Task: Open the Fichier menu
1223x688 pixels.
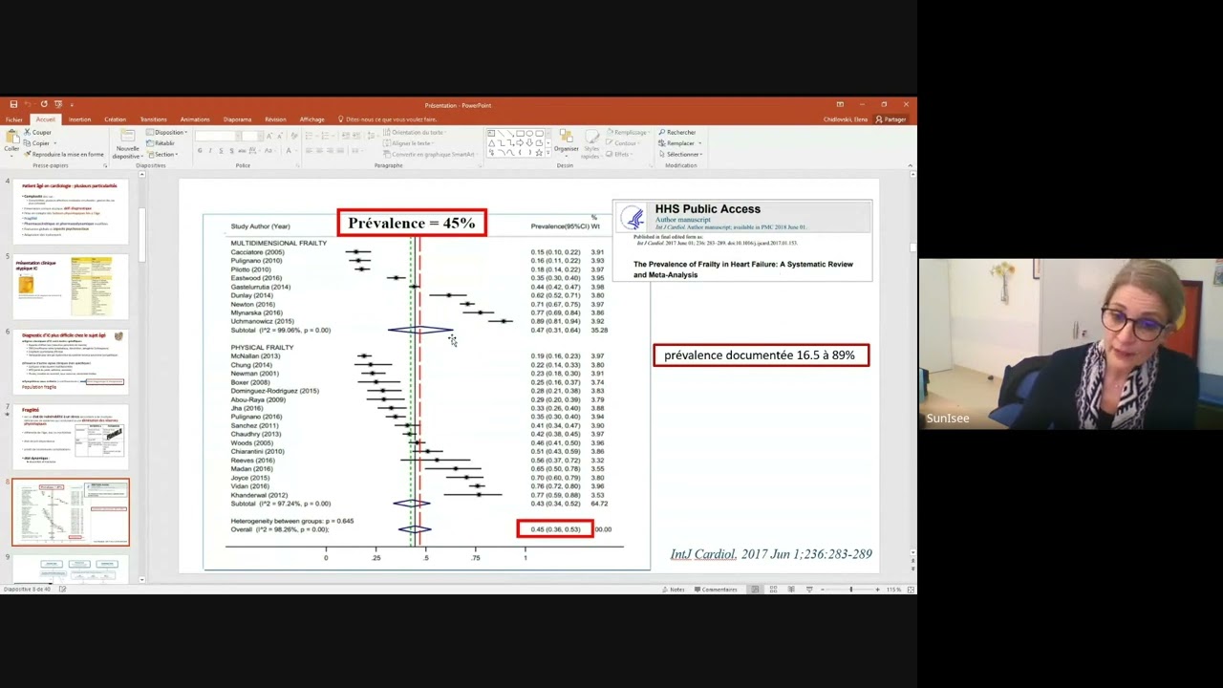Action: (x=14, y=119)
